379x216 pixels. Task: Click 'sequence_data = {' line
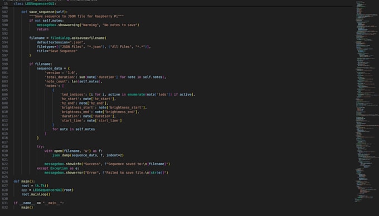[53, 68]
